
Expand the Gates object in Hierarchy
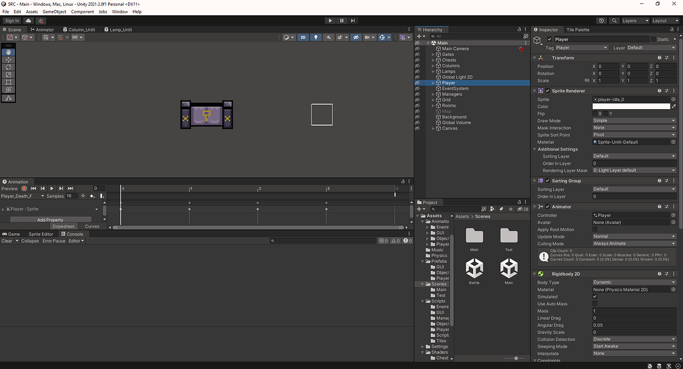(433, 55)
